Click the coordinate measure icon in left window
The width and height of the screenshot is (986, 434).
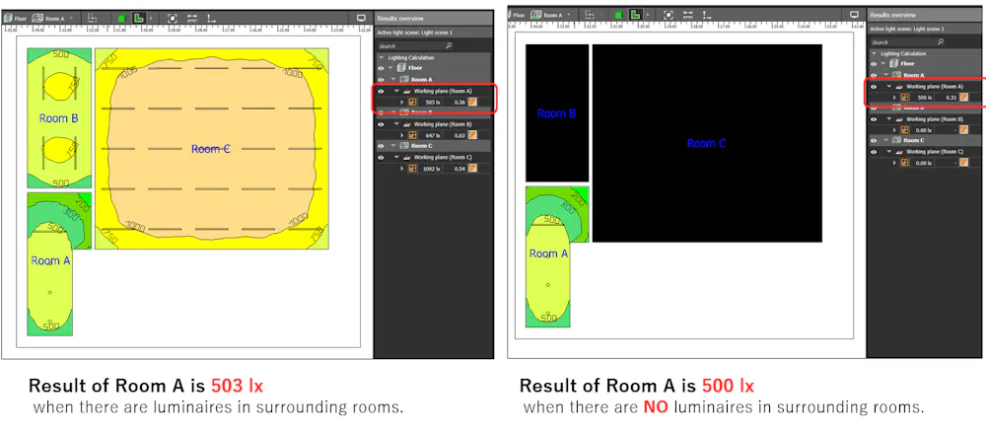pyautogui.click(x=211, y=19)
